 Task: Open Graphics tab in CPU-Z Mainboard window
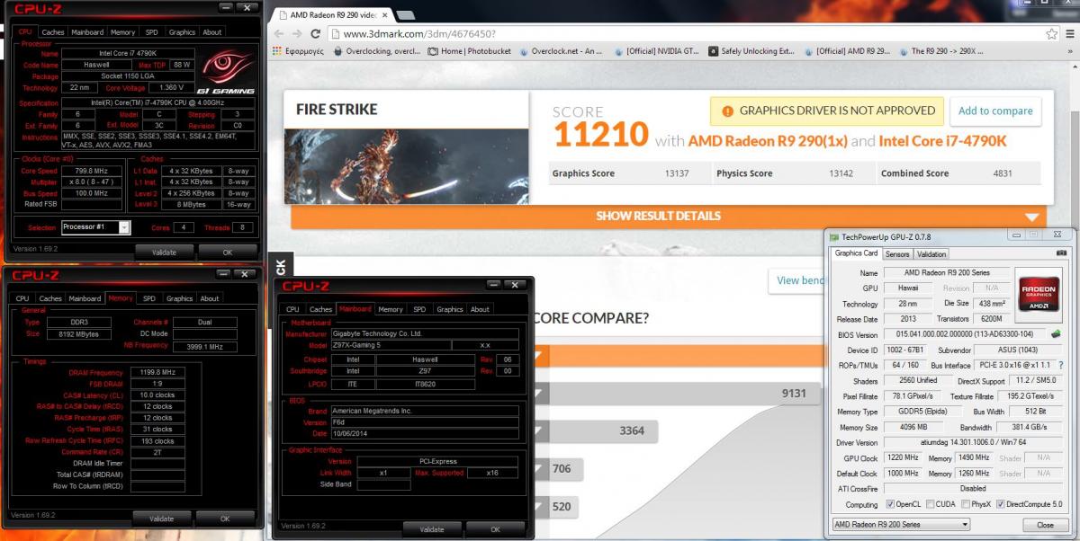450,309
